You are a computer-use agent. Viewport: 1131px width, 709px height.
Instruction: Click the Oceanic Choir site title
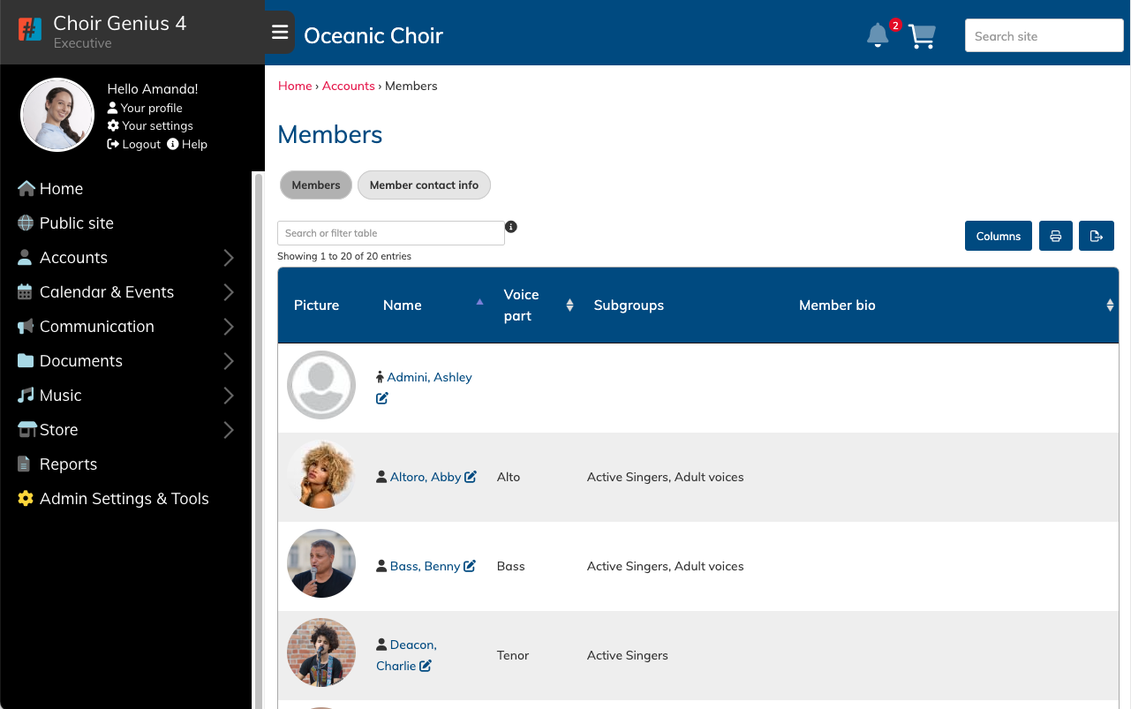click(x=373, y=36)
